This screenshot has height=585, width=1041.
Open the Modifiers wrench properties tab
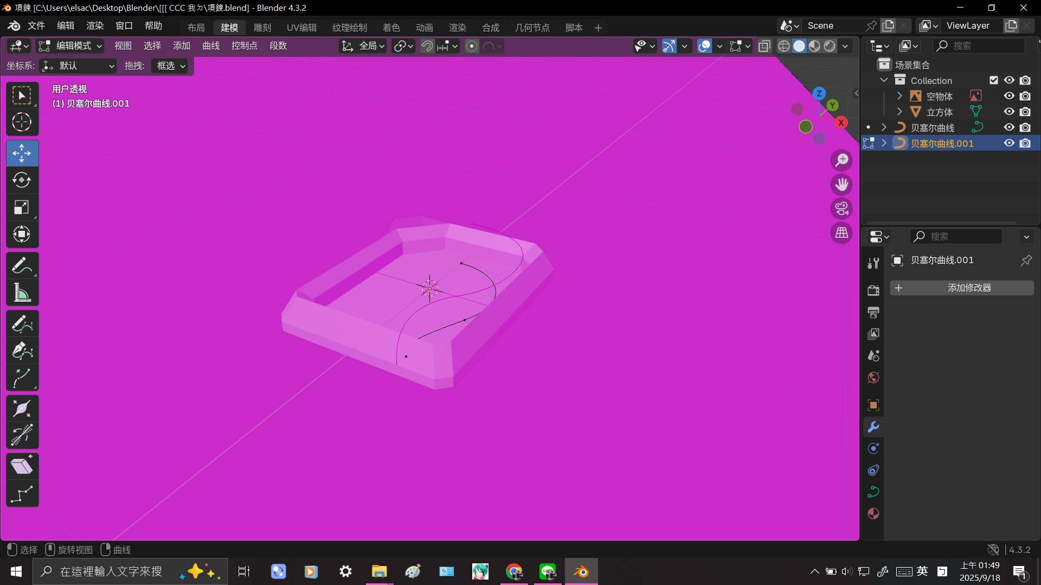(873, 427)
